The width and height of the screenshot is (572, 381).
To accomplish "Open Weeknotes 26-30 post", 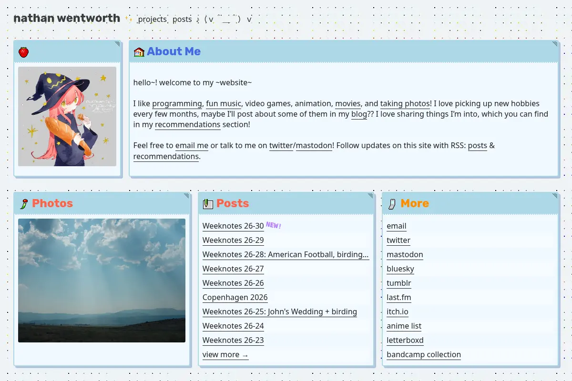I will (233, 226).
